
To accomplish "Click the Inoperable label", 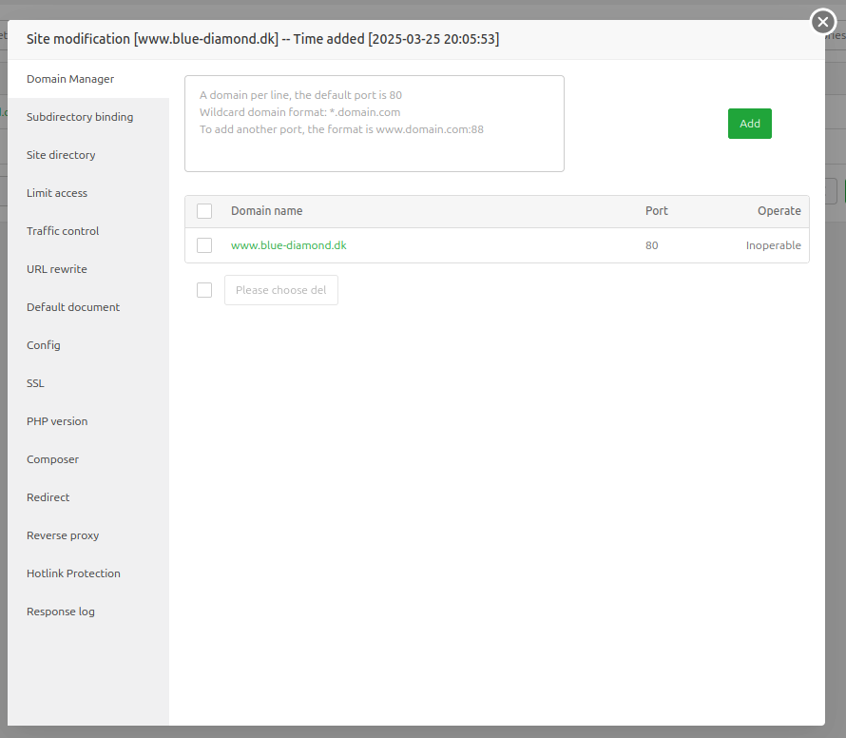I will pyautogui.click(x=773, y=245).
